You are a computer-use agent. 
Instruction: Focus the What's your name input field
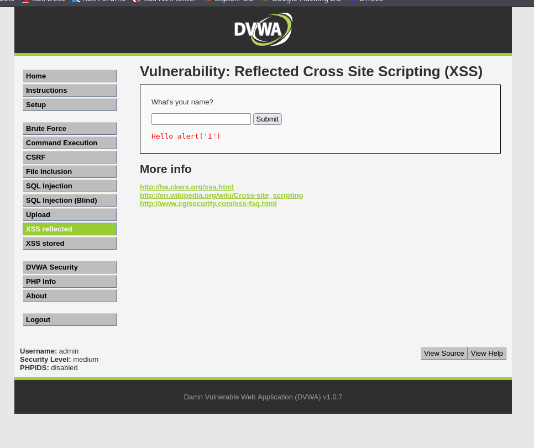pyautogui.click(x=201, y=119)
